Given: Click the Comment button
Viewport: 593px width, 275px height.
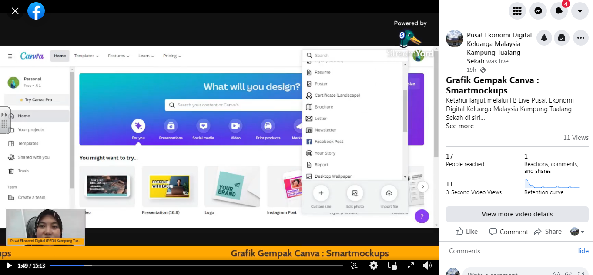Looking at the screenshot, I should pyautogui.click(x=509, y=232).
